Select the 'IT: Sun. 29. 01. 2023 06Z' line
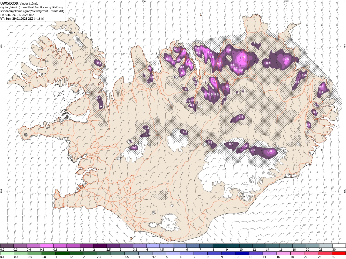The width and height of the screenshot is (346, 259). (17, 15)
